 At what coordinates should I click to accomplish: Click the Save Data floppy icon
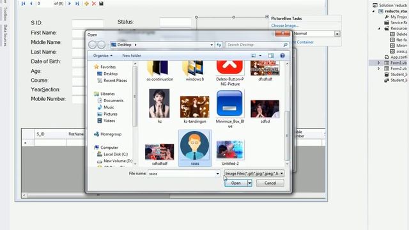pyautogui.click(x=101, y=3)
